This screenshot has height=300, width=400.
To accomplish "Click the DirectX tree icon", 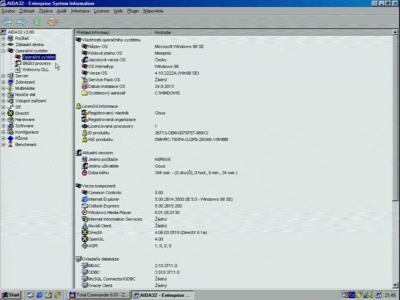I will (x=10, y=113).
